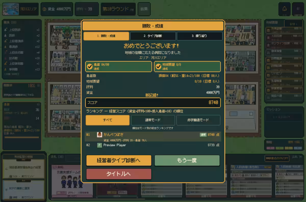This screenshot has width=306, height=202.
Task: Filter ranking by 通常モード
Action: click(153, 120)
